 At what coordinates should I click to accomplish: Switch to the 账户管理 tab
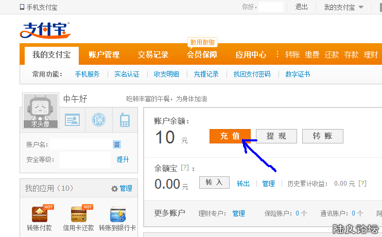[104, 55]
